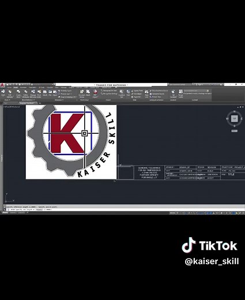Click the Field insert tool
Viewport: 245px width, 300px height.
tap(128, 93)
